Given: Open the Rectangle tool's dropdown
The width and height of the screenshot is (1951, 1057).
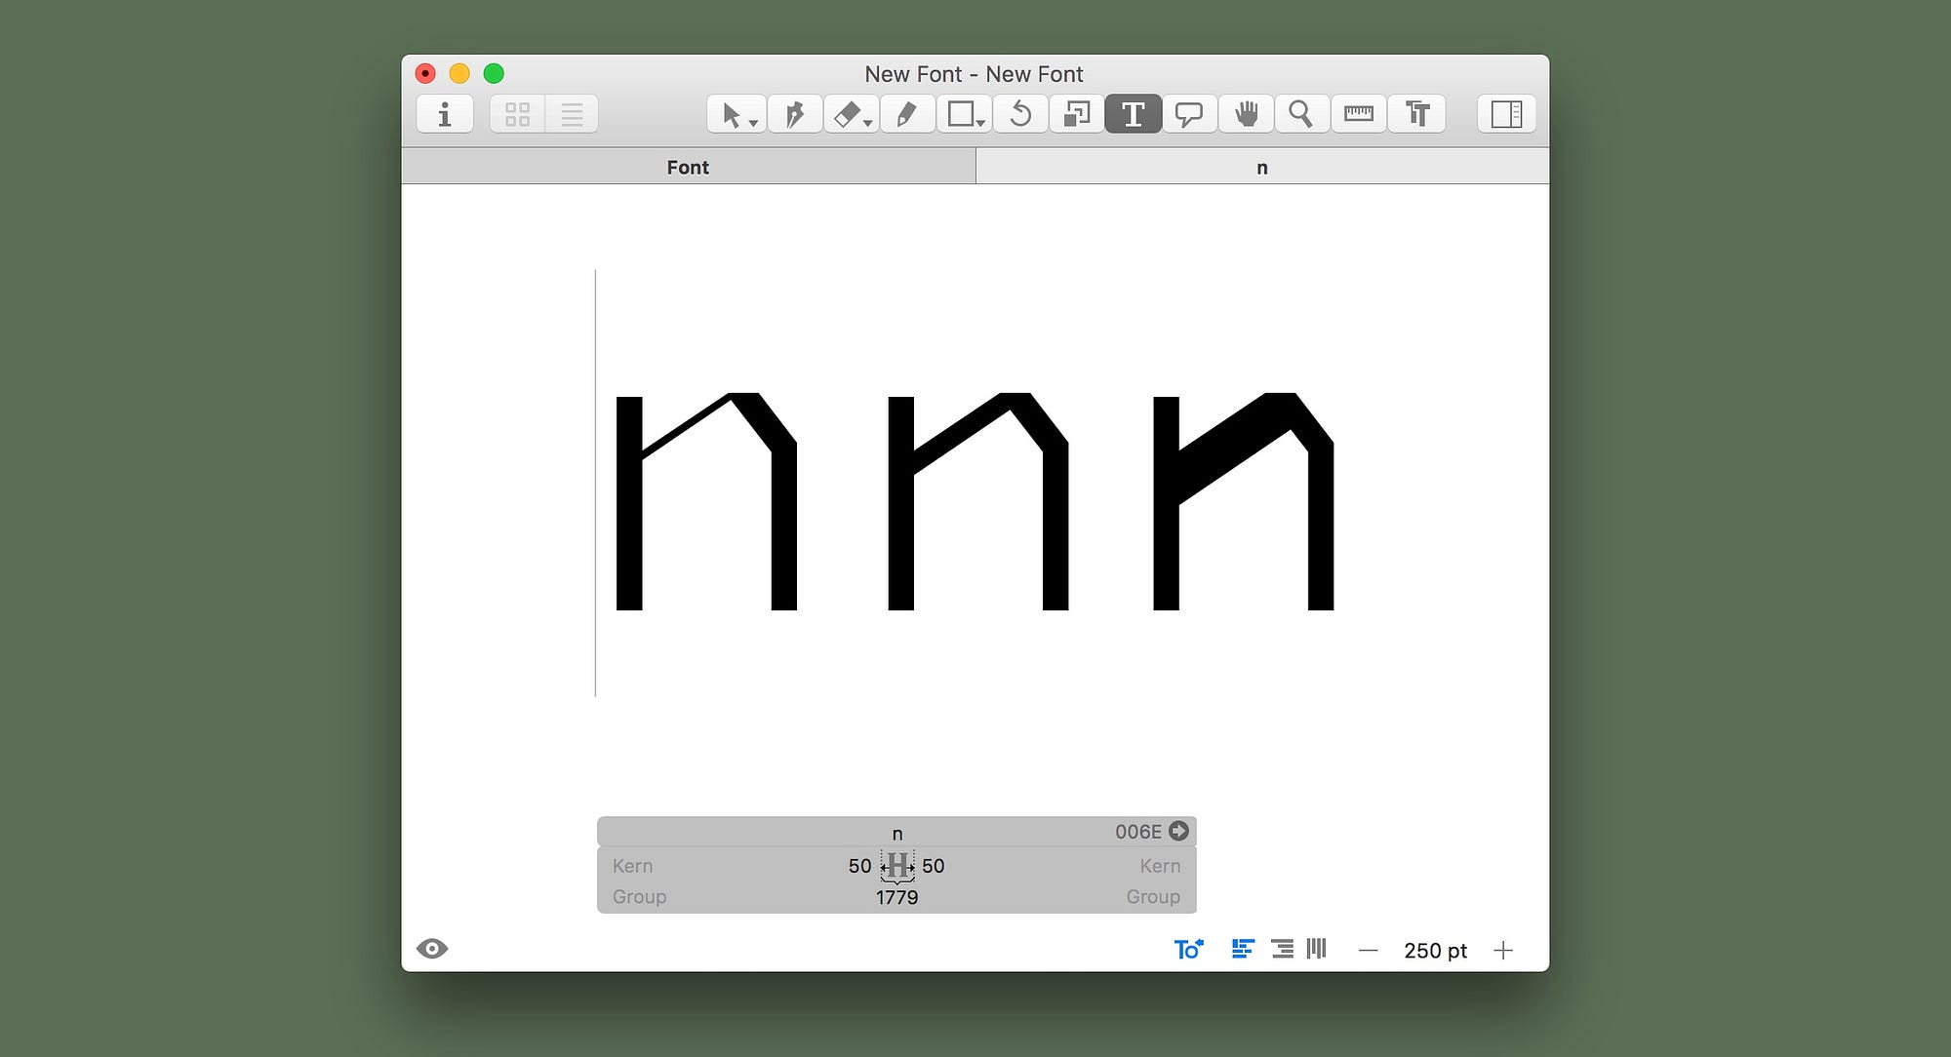Looking at the screenshot, I should click(x=980, y=123).
